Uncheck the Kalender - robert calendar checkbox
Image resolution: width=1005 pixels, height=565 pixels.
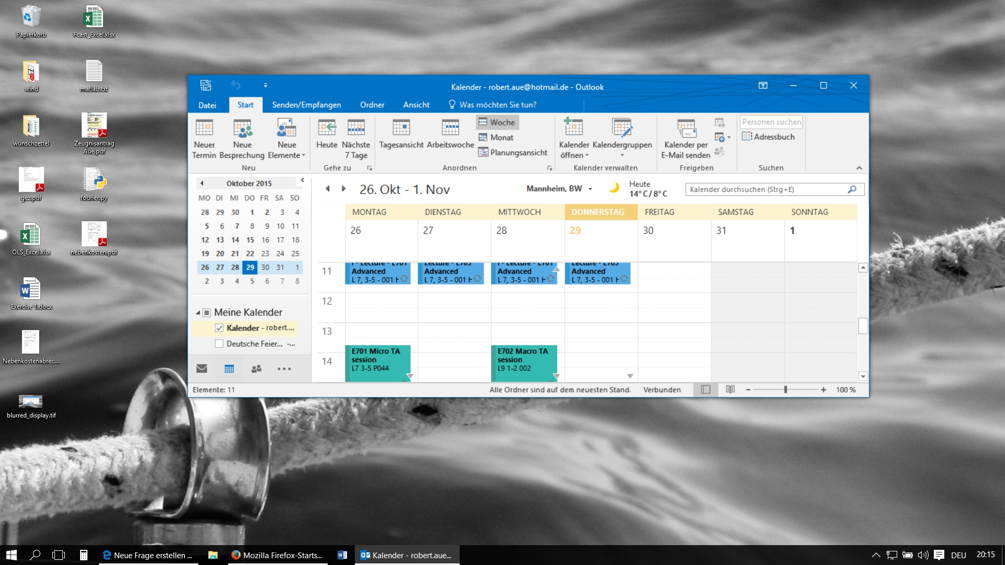pos(219,328)
